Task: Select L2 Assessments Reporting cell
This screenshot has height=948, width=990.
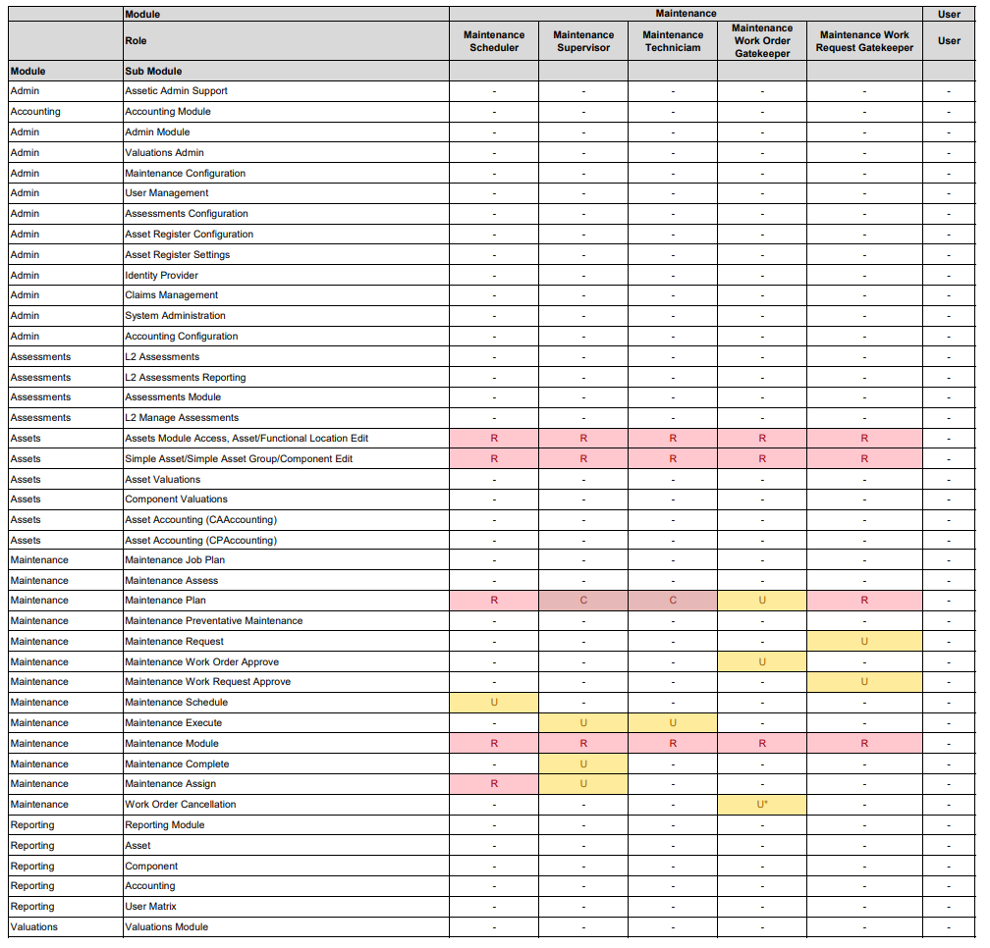Action: (x=286, y=377)
